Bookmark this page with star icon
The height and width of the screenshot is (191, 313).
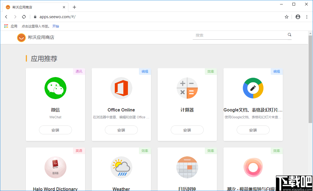[x=286, y=17]
